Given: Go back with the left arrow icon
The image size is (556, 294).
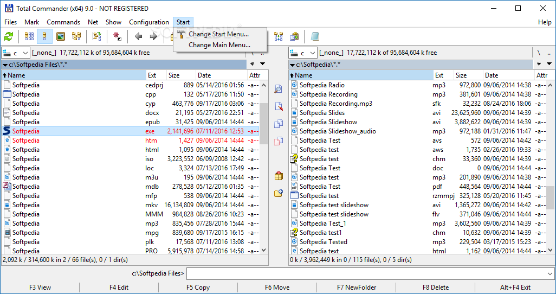Looking at the screenshot, I should (138, 36).
